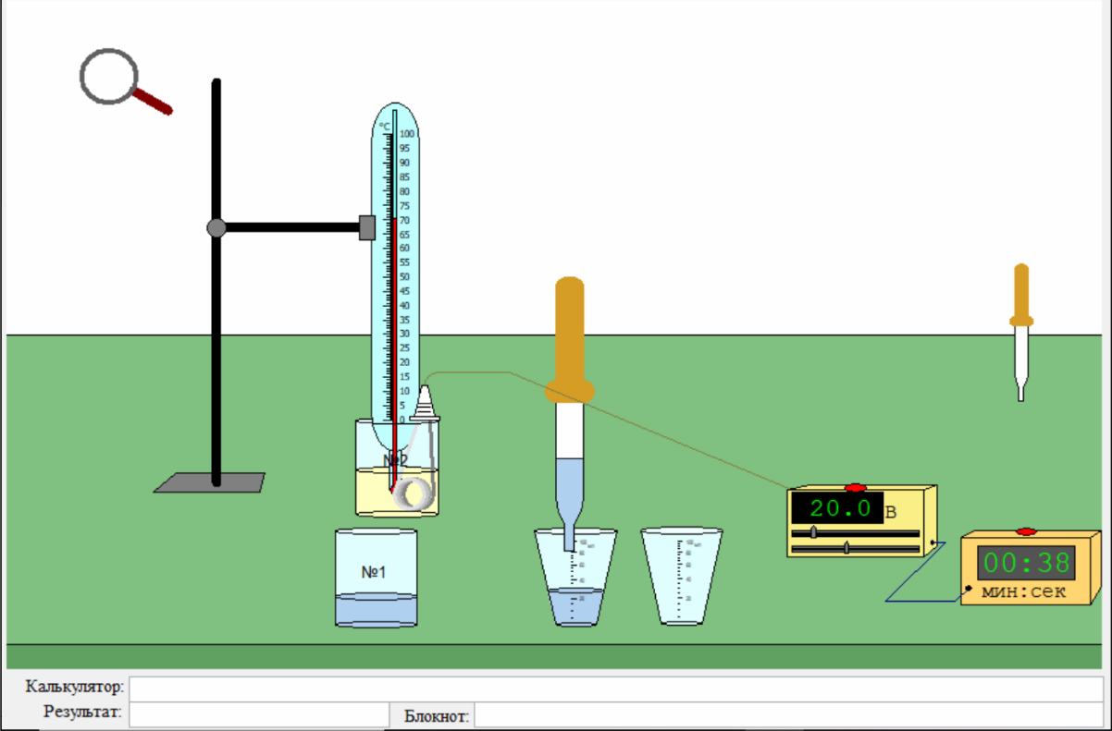Image resolution: width=1112 pixels, height=731 pixels.
Task: Click the 20.0 voltage display
Action: [x=837, y=507]
